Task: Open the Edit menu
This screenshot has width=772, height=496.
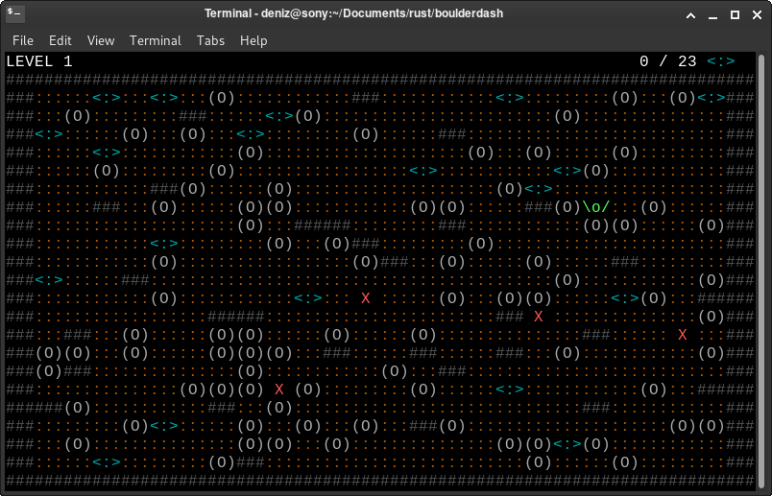Action: [60, 40]
